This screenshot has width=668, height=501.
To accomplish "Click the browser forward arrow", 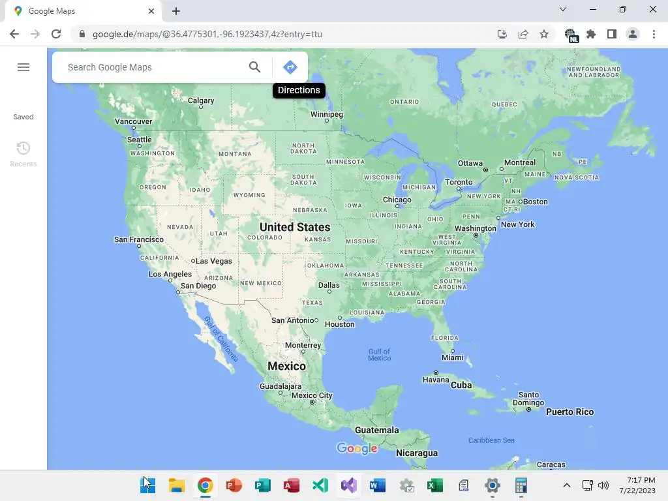I will (x=35, y=34).
